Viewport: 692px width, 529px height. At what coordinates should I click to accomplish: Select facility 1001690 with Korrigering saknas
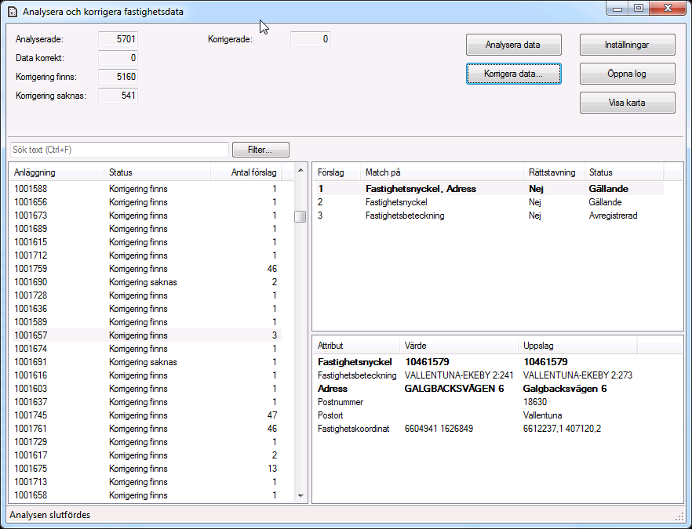click(31, 282)
